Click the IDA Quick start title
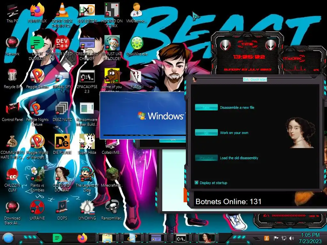 [255, 79]
